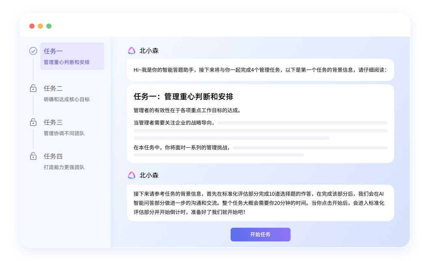Image resolution: width=430 pixels, height=261 pixels.
Task: Click the greeting bubble starting with Hi~我是你的智能答题助手
Action: [260, 70]
